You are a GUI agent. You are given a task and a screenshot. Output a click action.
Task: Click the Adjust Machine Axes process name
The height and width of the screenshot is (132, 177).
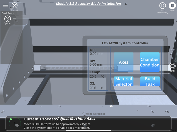coord(76,119)
